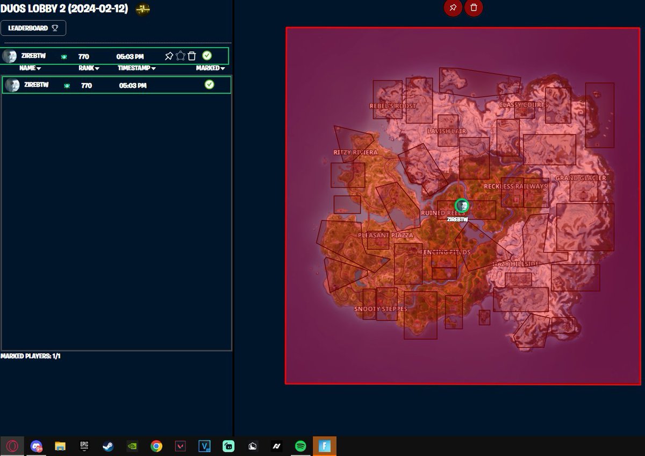Click the Ritzy Riviera label on the map
Image resolution: width=645 pixels, height=456 pixels.
click(x=356, y=152)
